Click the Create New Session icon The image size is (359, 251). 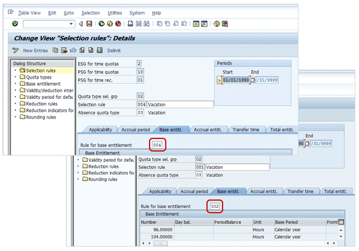coord(196,24)
